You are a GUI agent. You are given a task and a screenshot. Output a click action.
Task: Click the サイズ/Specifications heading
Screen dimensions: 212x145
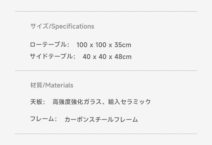pyautogui.click(x=62, y=26)
